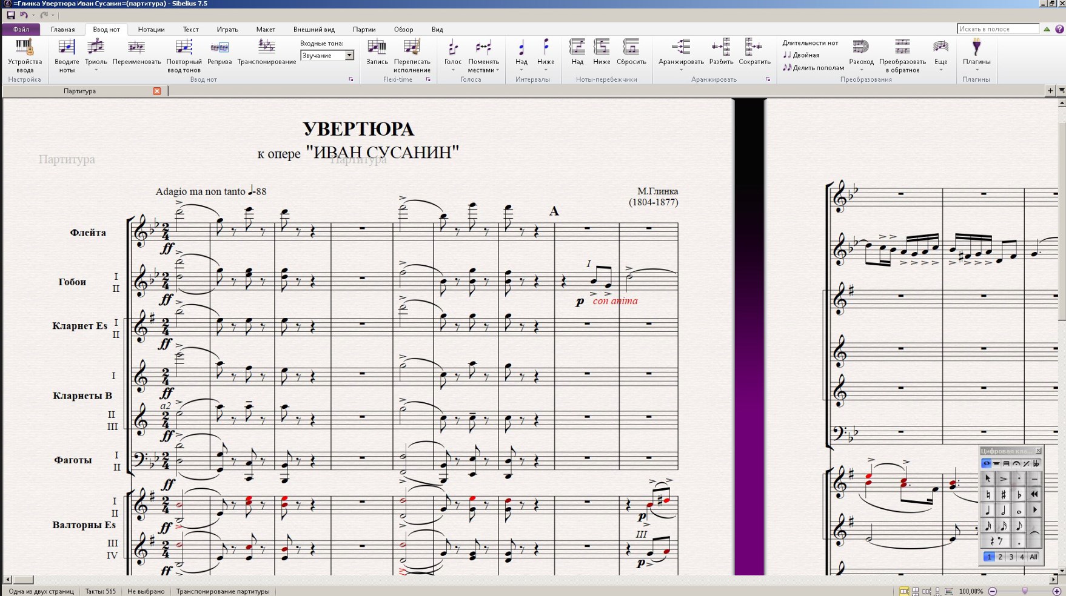Click zoom in plus button in status bar

click(1056, 591)
